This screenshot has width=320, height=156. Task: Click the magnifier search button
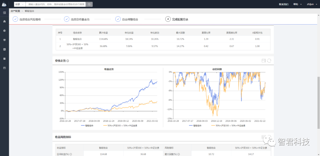(x=89, y=4)
